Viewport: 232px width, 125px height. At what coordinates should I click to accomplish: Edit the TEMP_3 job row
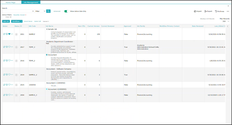tap(4, 47)
